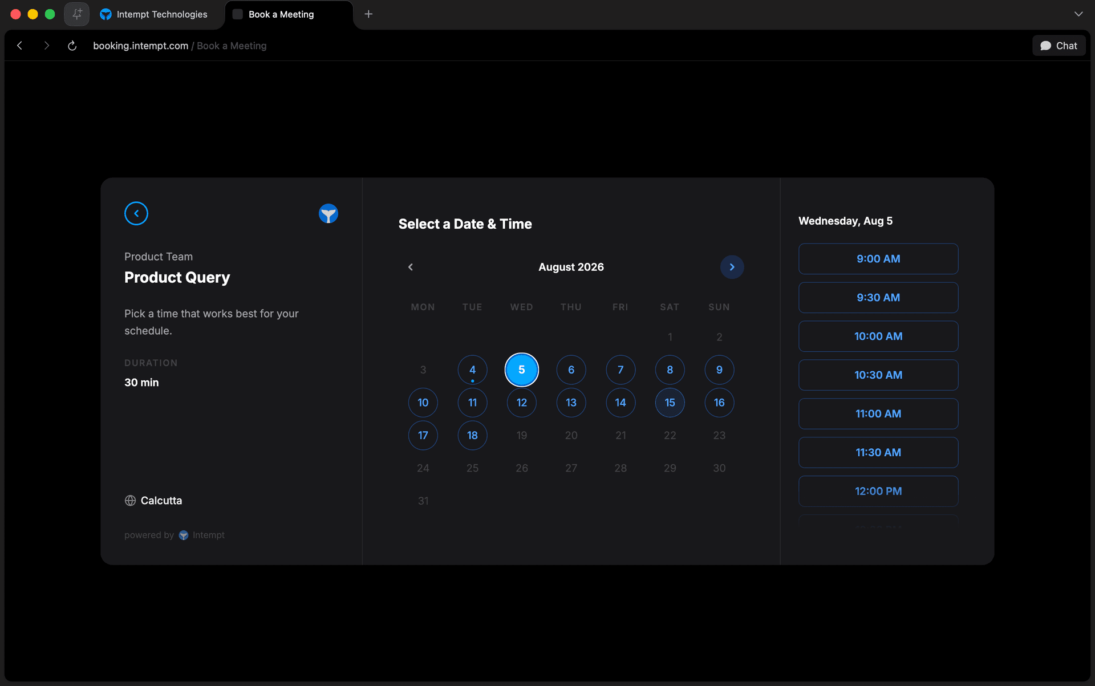Pick August 10 date

point(423,403)
